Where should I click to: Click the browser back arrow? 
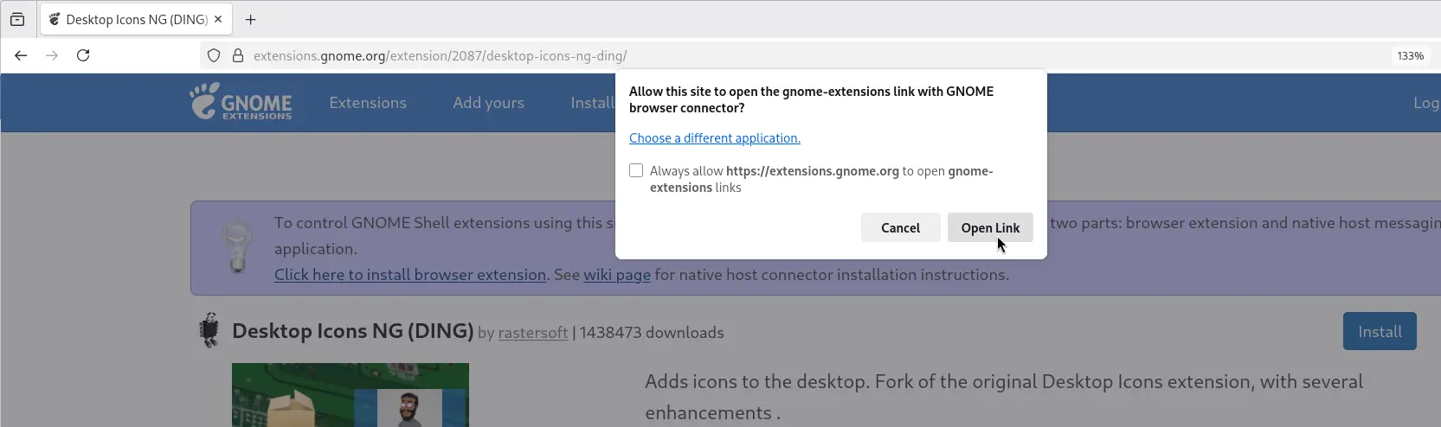point(21,55)
